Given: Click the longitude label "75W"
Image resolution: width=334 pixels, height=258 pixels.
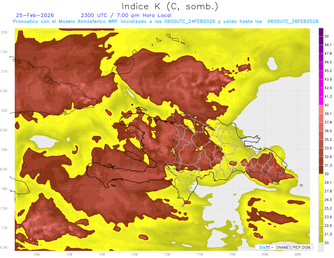Looking at the screenshot, I should click(69, 254).
